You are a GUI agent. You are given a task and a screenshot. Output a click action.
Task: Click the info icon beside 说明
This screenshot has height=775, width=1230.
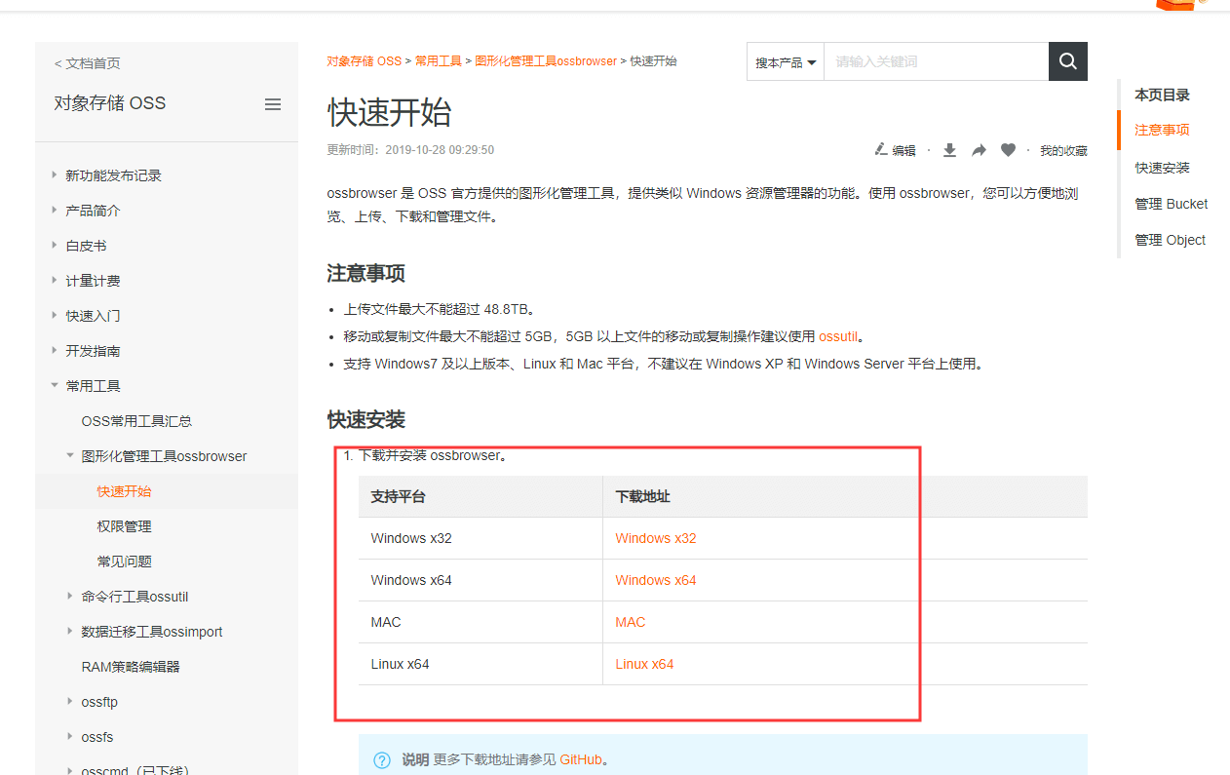[x=382, y=760]
